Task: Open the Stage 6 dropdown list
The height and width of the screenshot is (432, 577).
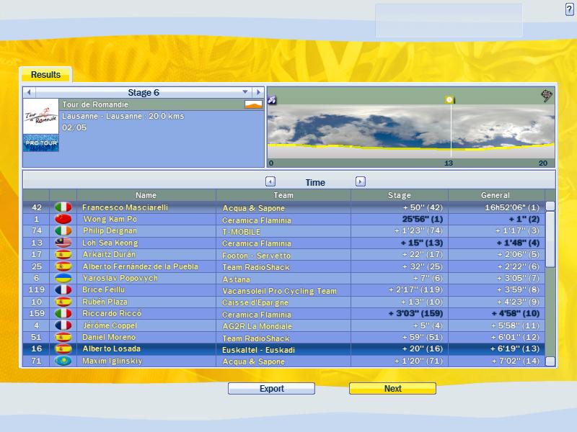Action: [x=245, y=92]
